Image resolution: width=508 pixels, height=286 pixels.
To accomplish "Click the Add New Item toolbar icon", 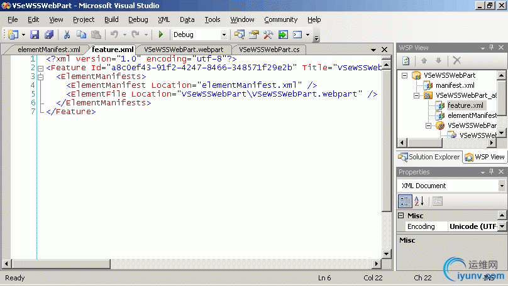I will pyautogui.click(x=13, y=34).
